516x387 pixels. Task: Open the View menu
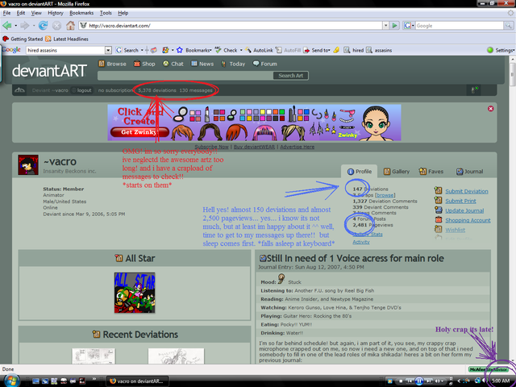(x=36, y=13)
